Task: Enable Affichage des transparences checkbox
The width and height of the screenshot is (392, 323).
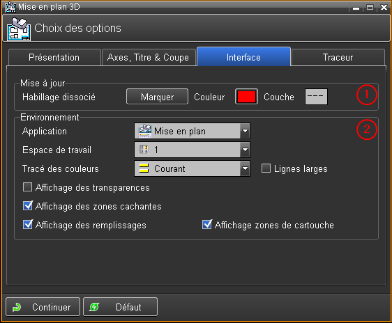Action: point(27,187)
